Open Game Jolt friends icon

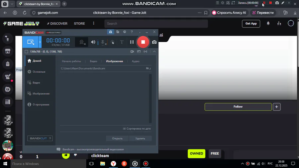(279, 23)
